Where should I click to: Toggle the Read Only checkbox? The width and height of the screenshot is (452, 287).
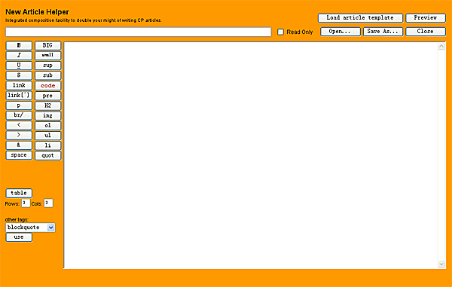(280, 32)
